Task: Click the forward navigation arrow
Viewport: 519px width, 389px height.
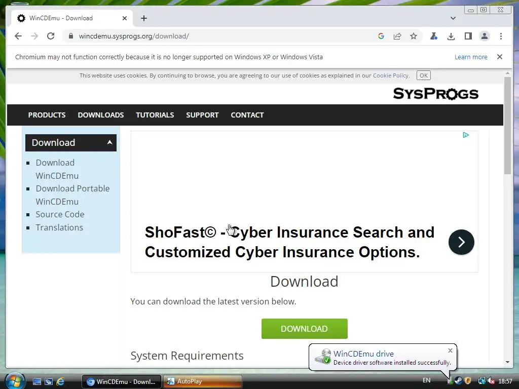Action: [34, 36]
